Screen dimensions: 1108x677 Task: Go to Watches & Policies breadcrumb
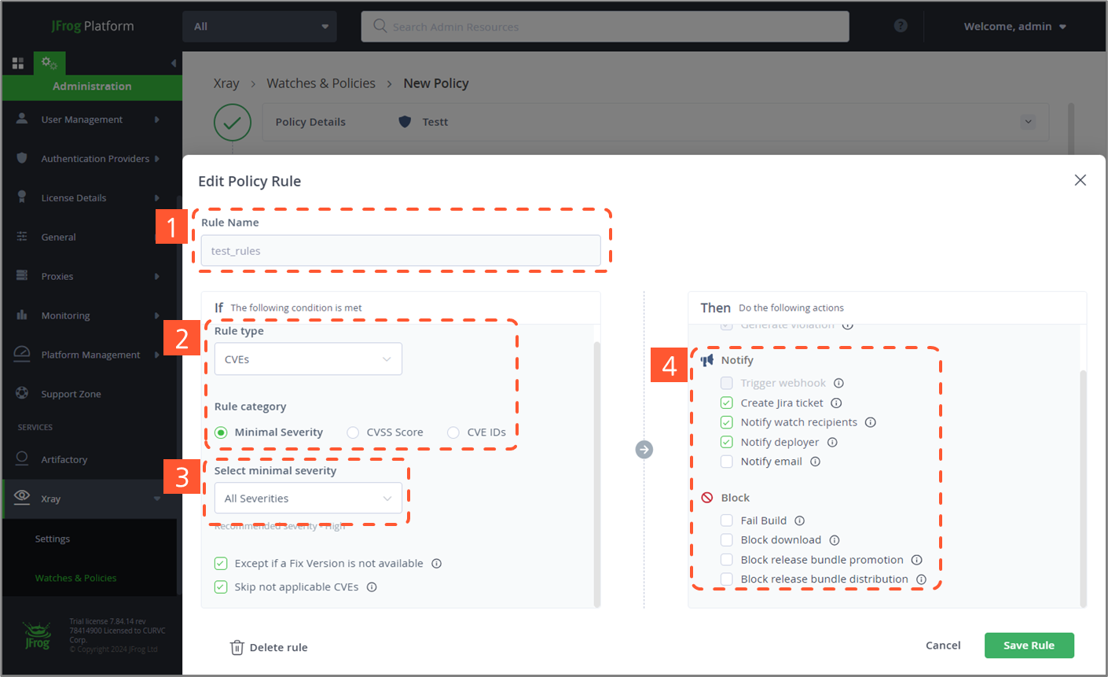[321, 83]
